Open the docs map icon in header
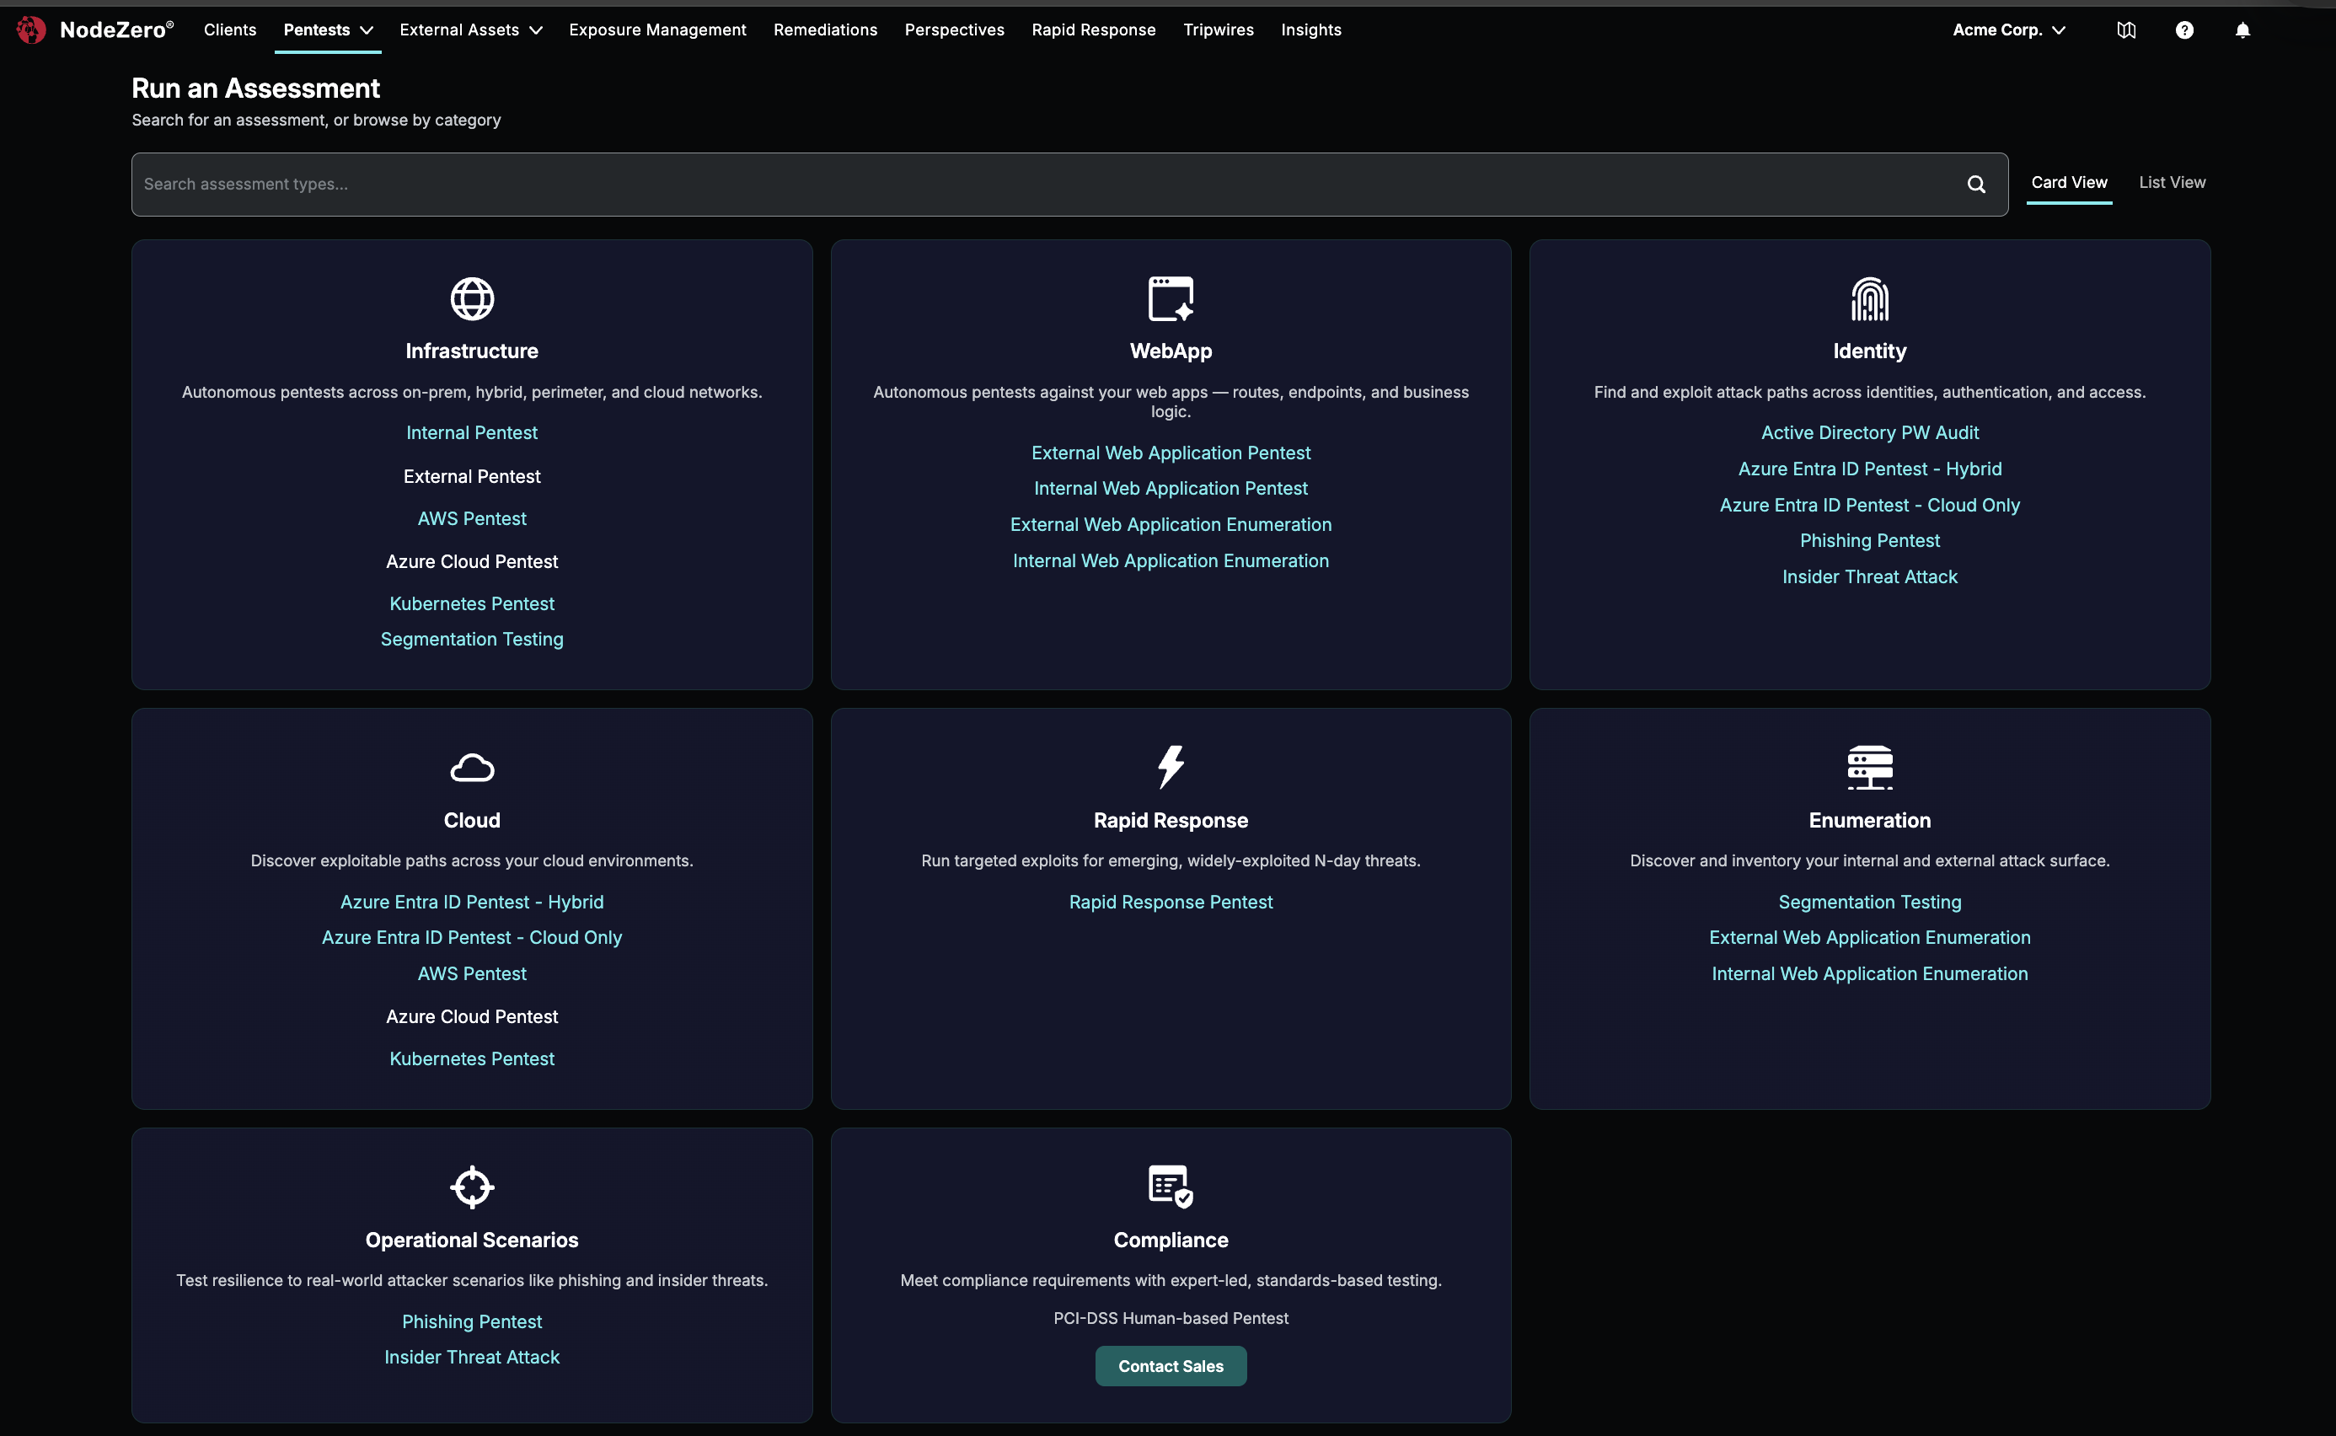This screenshot has width=2336, height=1436. [2126, 29]
